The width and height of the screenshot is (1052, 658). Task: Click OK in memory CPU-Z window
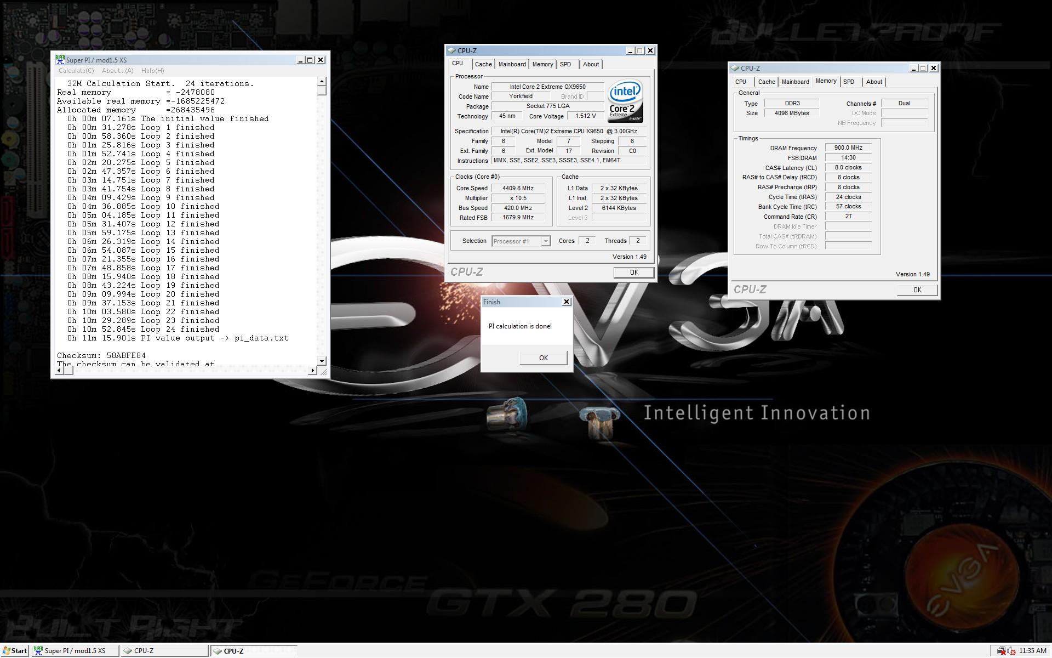click(917, 290)
